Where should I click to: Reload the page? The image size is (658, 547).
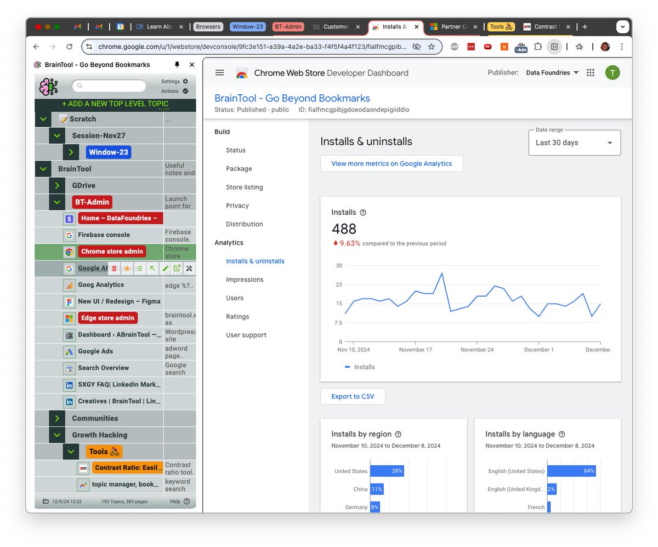[69, 47]
